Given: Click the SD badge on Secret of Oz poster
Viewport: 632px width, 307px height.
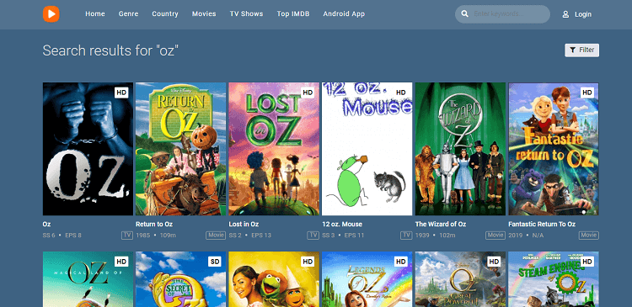Looking at the screenshot, I should pyautogui.click(x=214, y=262).
